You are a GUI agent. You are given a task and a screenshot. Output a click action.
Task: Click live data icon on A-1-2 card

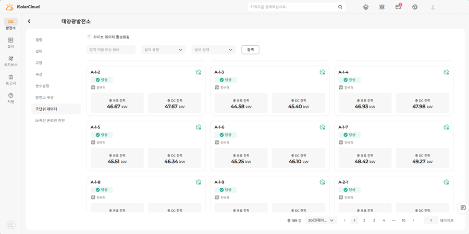click(199, 72)
